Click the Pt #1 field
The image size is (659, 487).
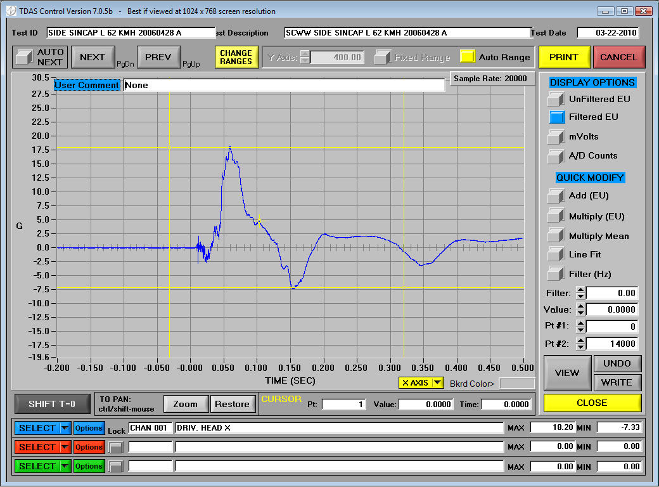point(612,327)
